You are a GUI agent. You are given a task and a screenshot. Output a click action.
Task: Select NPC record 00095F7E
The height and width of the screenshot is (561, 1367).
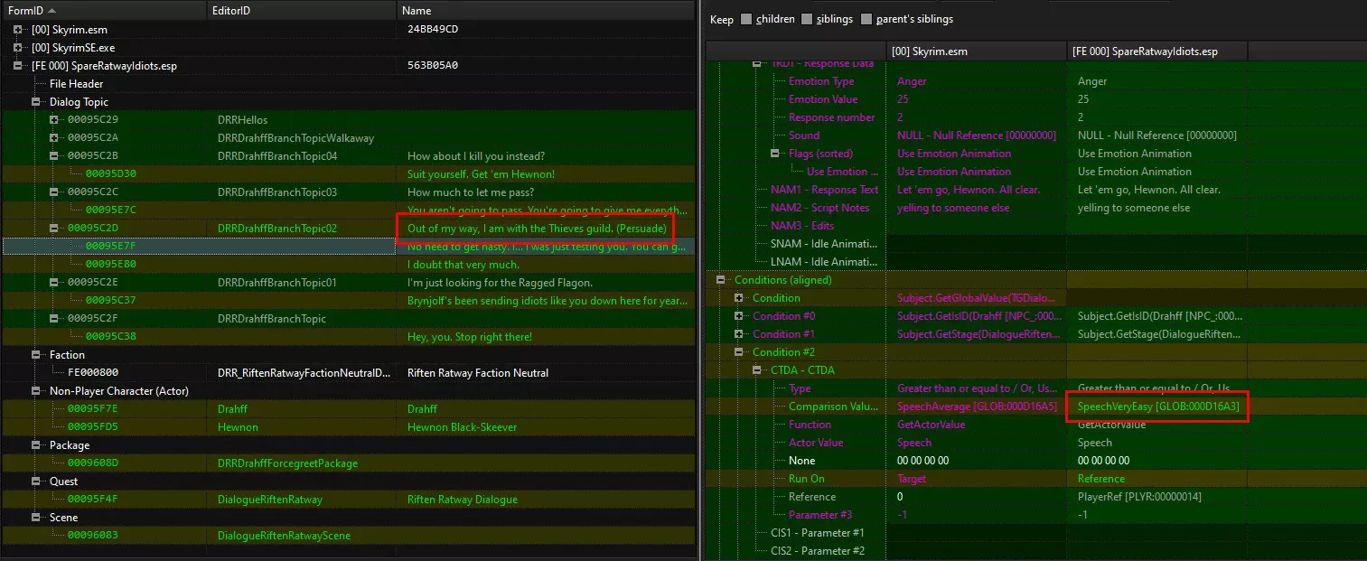348,409
